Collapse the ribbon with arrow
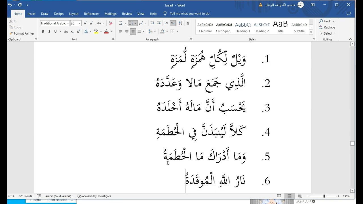Viewport: 363px width, 204px height. tap(351, 39)
